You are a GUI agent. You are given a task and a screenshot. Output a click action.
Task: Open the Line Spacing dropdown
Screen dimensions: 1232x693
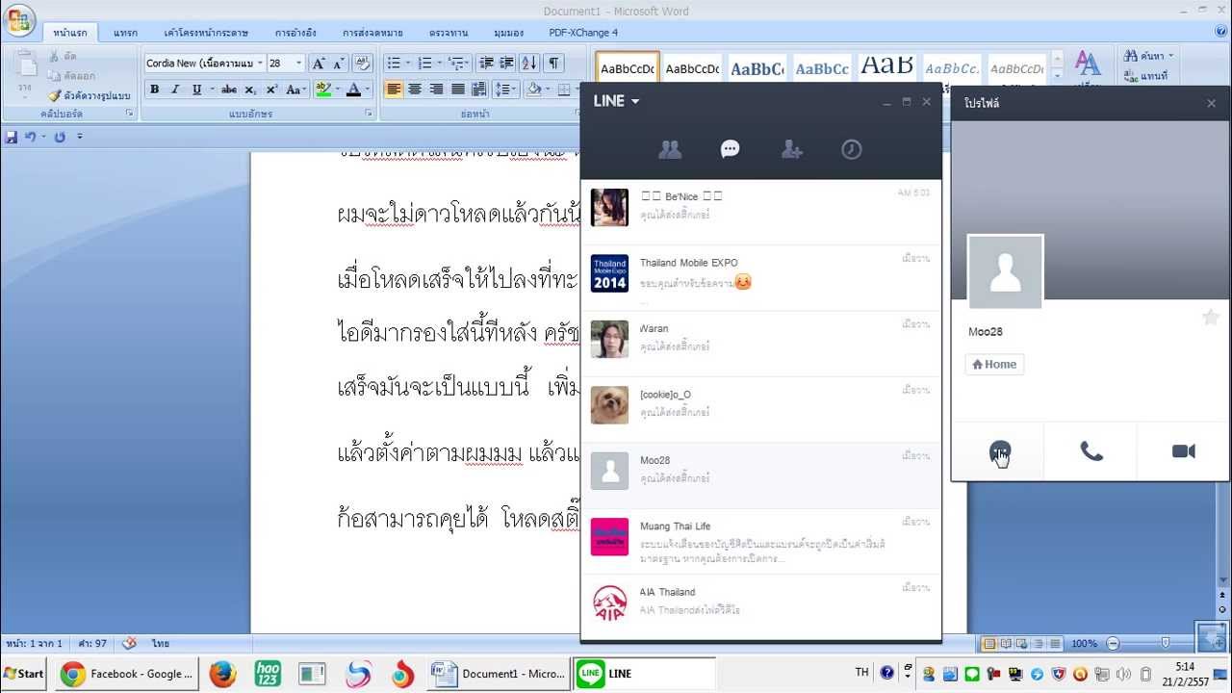pyautogui.click(x=505, y=90)
